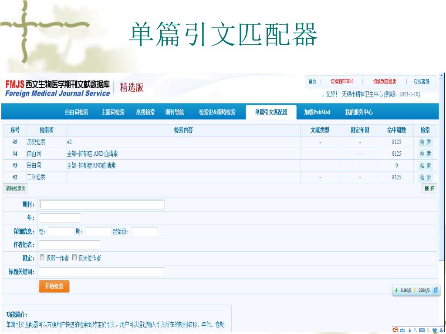Click green download arrow in speed widget
The width and height of the screenshot is (446, 334).
396,290
